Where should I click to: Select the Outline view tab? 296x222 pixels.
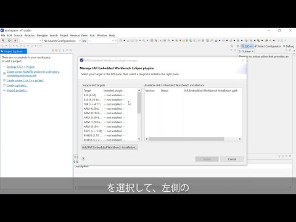[246, 51]
